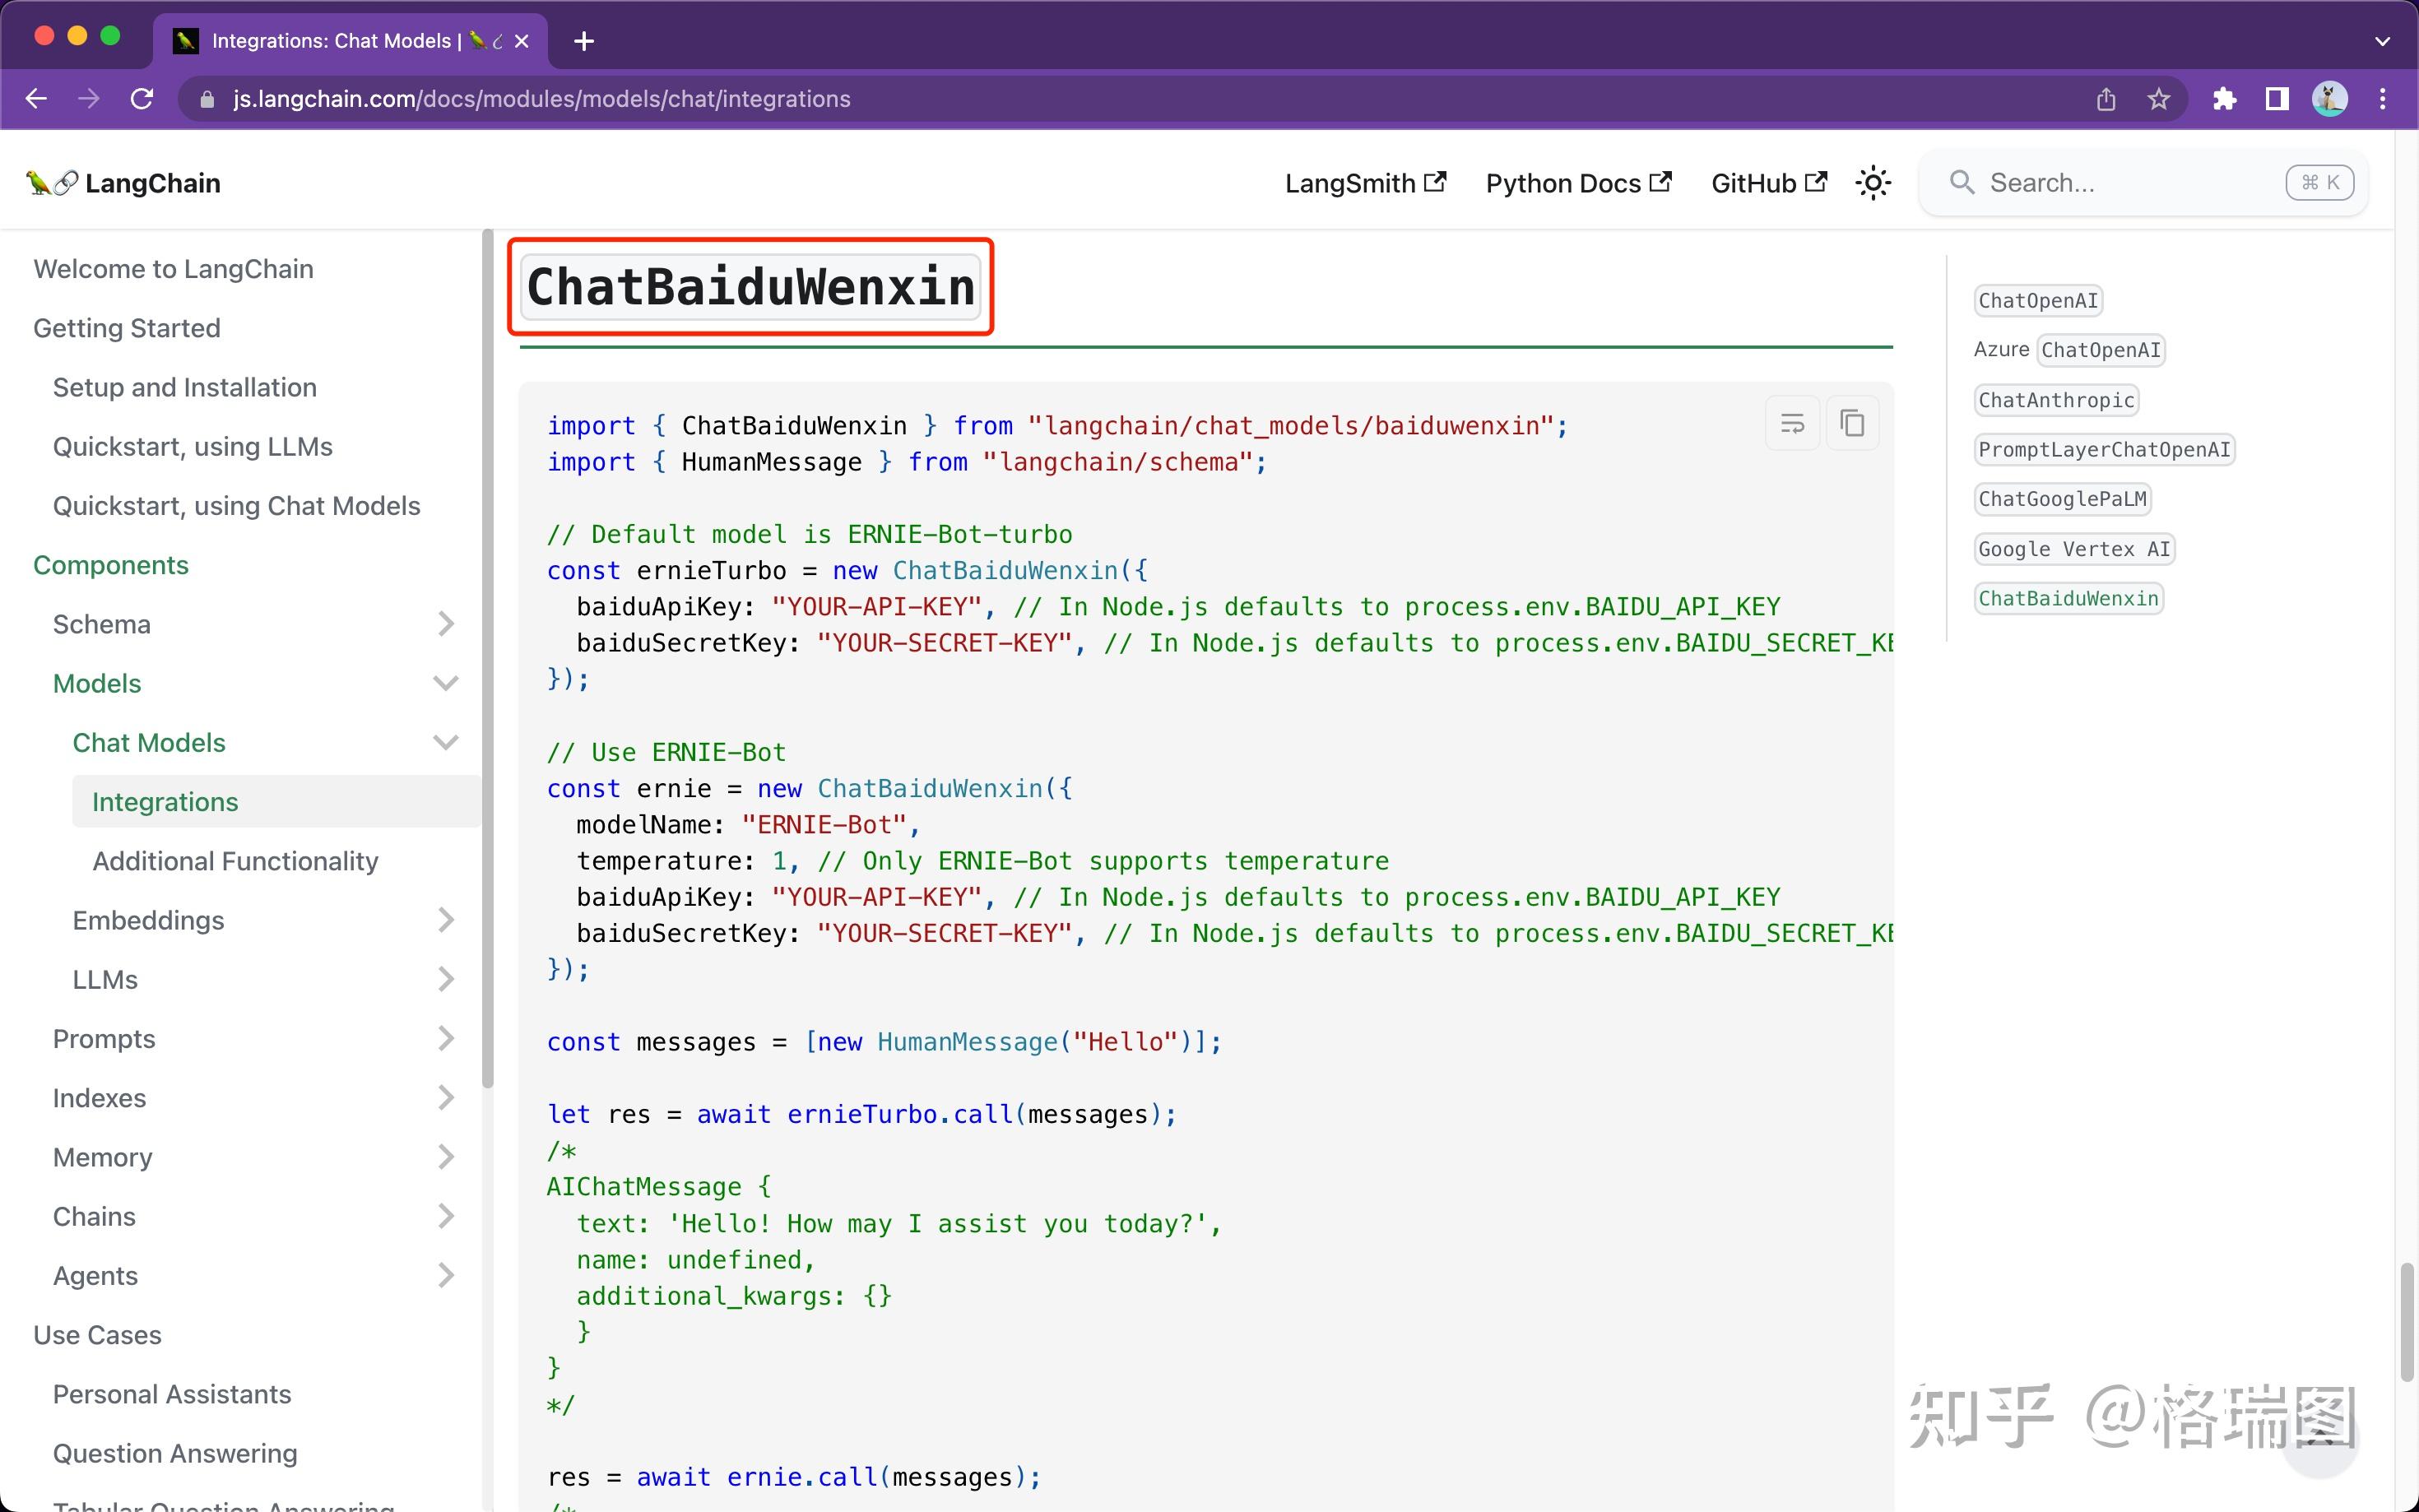Bookmark this page with star icon
The height and width of the screenshot is (1512, 2419).
(x=2159, y=99)
